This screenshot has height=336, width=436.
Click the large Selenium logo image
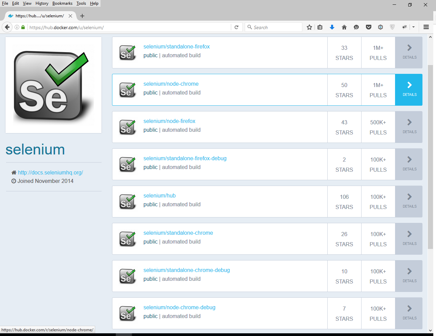(53, 85)
